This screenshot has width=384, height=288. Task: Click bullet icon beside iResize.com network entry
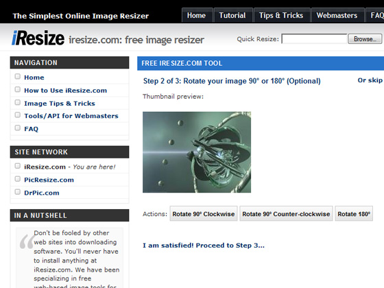click(x=17, y=166)
